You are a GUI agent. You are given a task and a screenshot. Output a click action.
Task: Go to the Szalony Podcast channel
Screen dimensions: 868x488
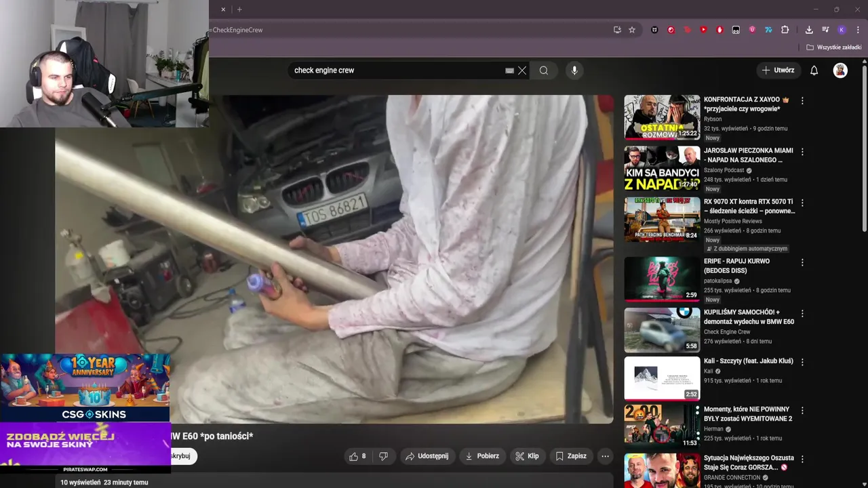coord(724,170)
